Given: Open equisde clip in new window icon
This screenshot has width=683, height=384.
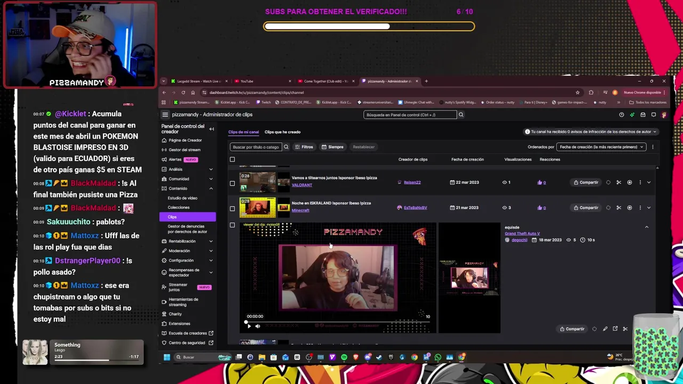Looking at the screenshot, I should (x=615, y=329).
